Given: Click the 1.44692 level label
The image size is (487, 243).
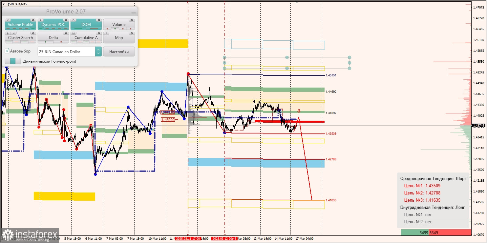Looking at the screenshot, I should [x=331, y=92].
